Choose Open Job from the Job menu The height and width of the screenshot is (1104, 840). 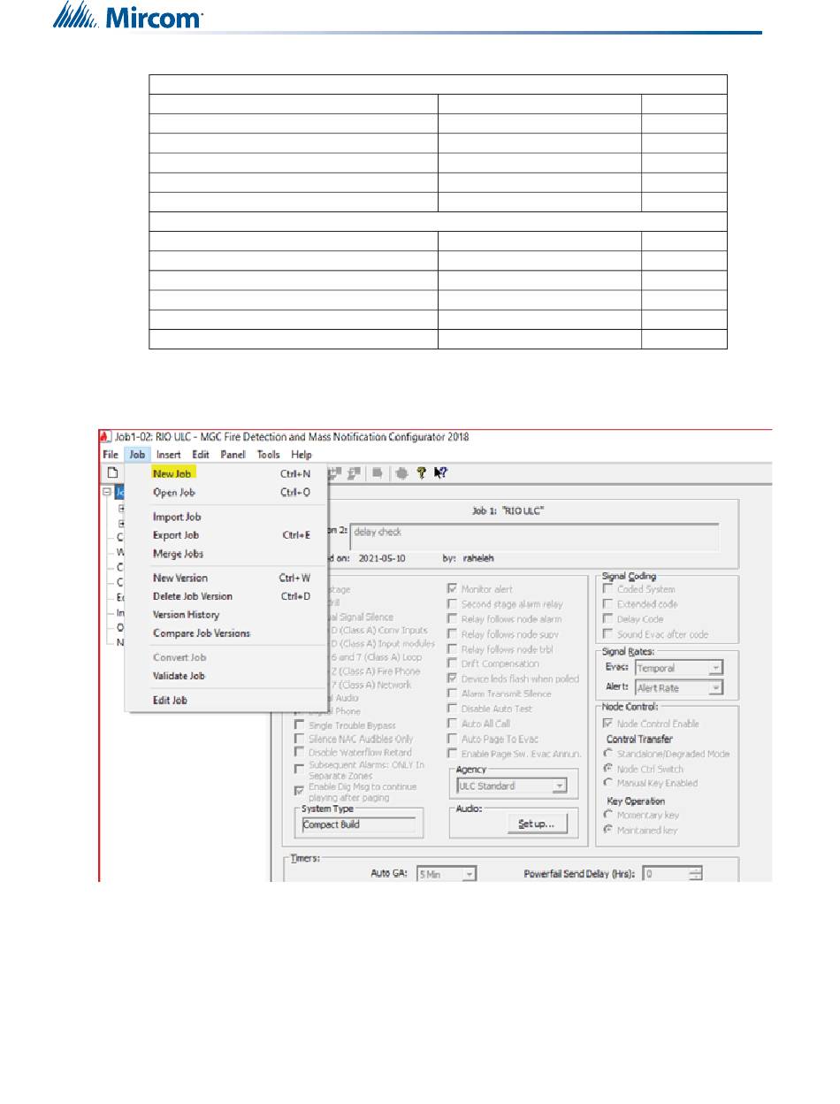(x=227, y=493)
